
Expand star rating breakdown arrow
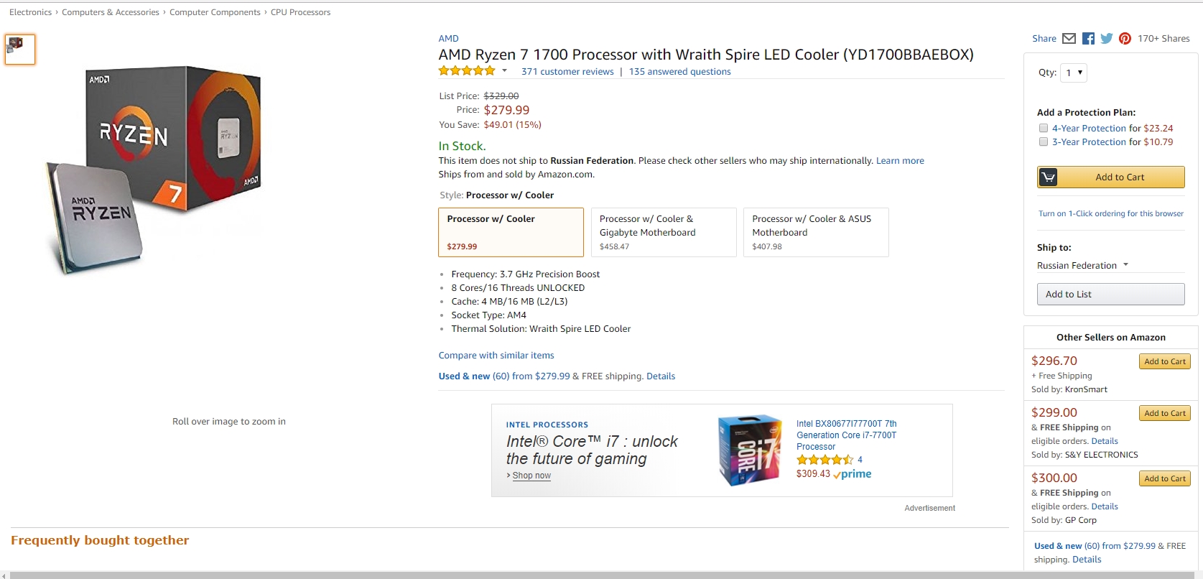[505, 70]
